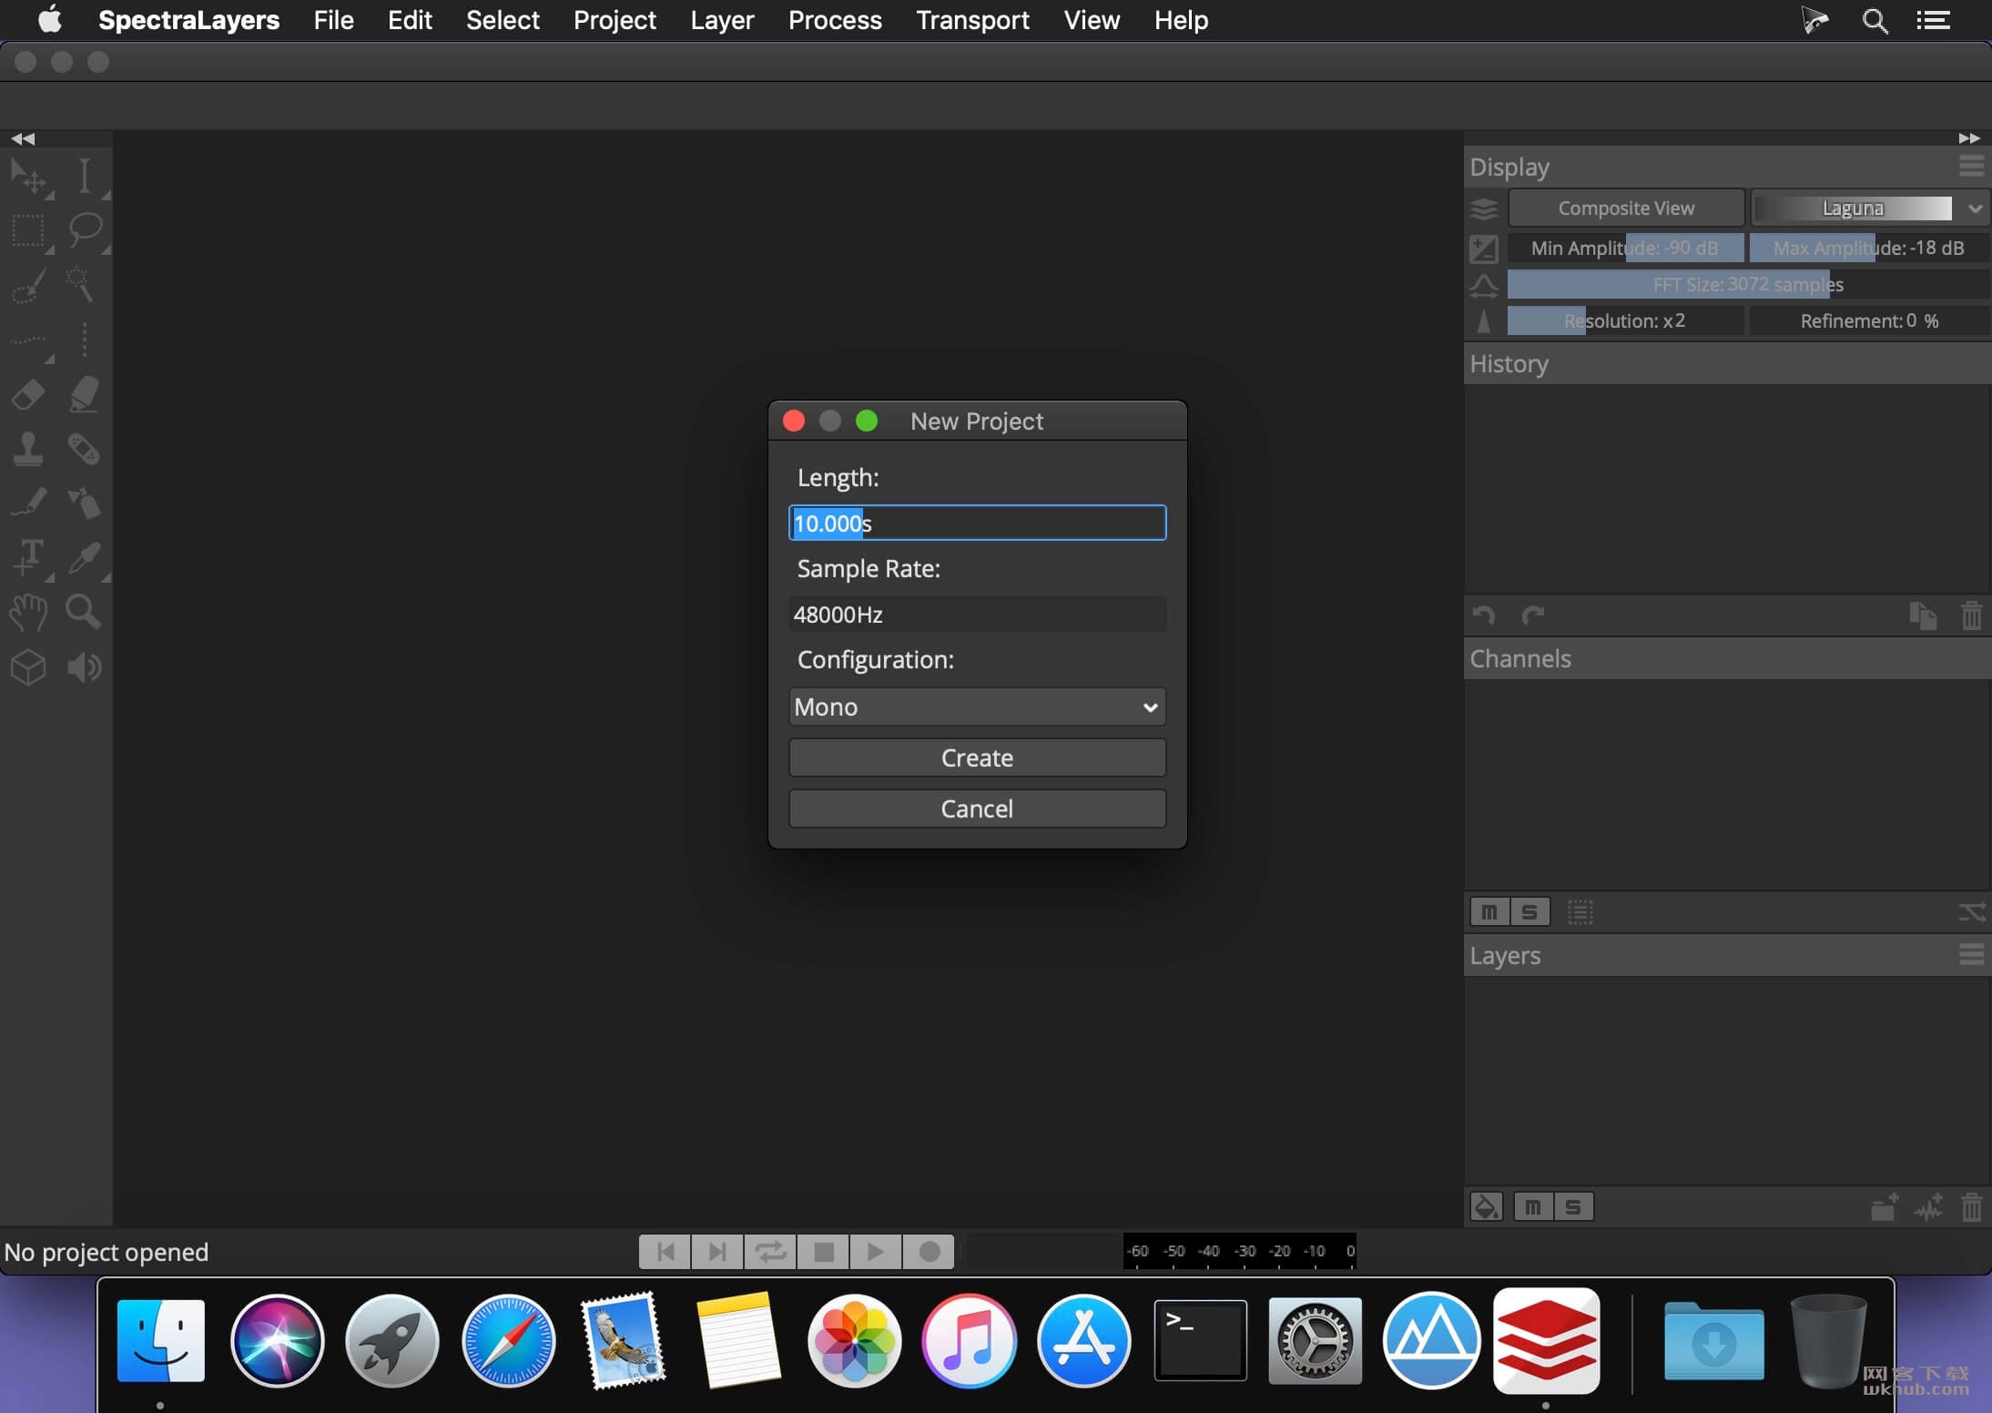Select the Magic Wand tool
Screen dimensions: 1992x1413
coord(80,286)
